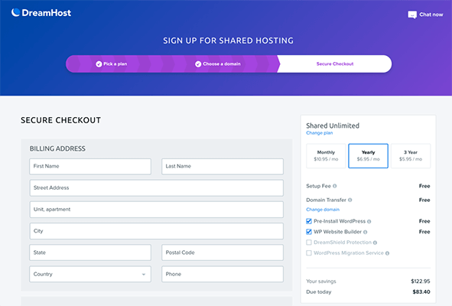Image resolution: width=452 pixels, height=306 pixels.
Task: Enable the DreamShield Protection checkbox
Action: pyautogui.click(x=309, y=243)
